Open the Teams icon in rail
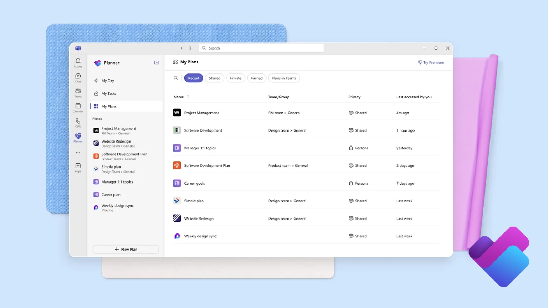 (x=78, y=92)
